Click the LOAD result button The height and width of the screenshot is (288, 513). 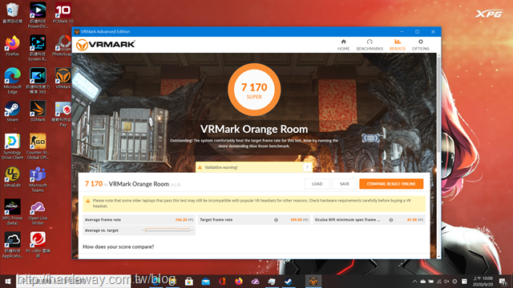tap(317, 184)
